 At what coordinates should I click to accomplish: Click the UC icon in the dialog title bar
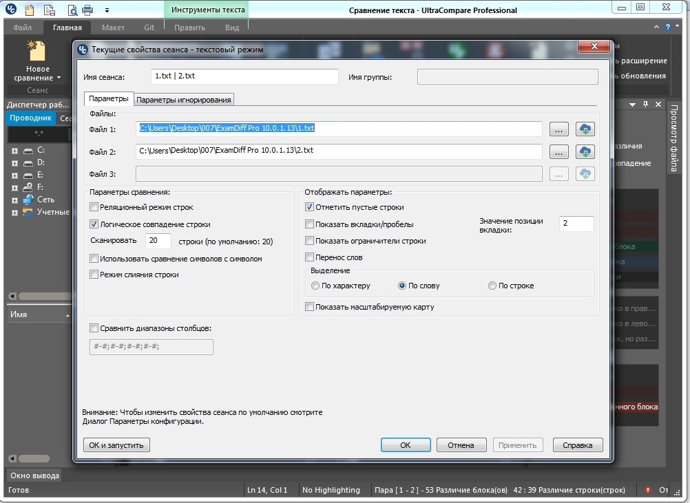point(82,50)
